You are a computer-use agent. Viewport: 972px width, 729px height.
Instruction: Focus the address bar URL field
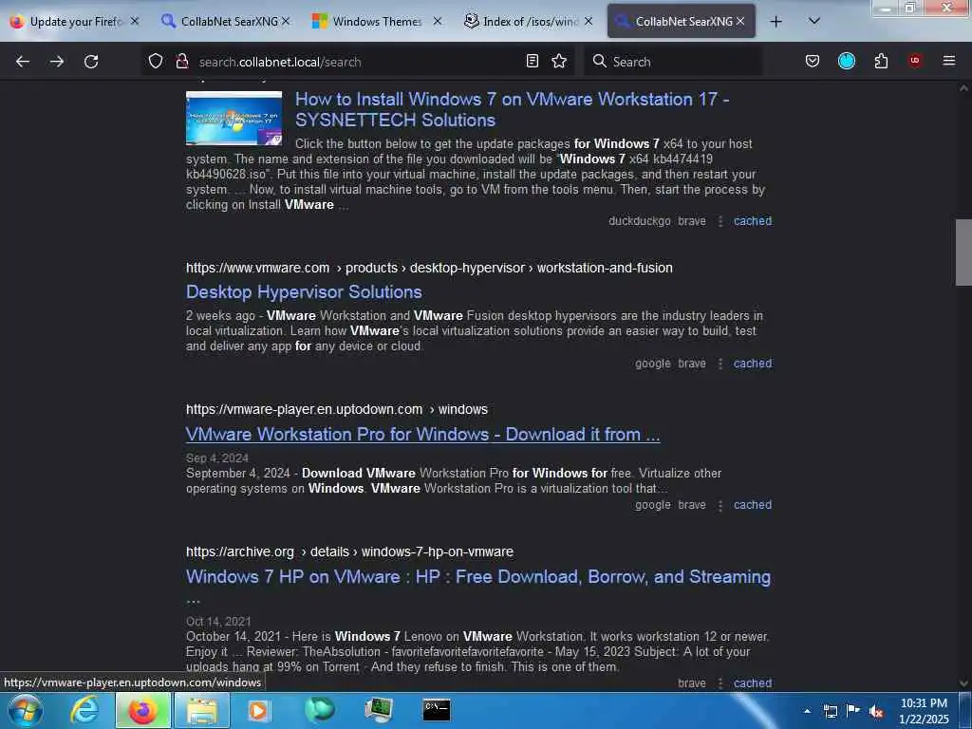pos(357,62)
